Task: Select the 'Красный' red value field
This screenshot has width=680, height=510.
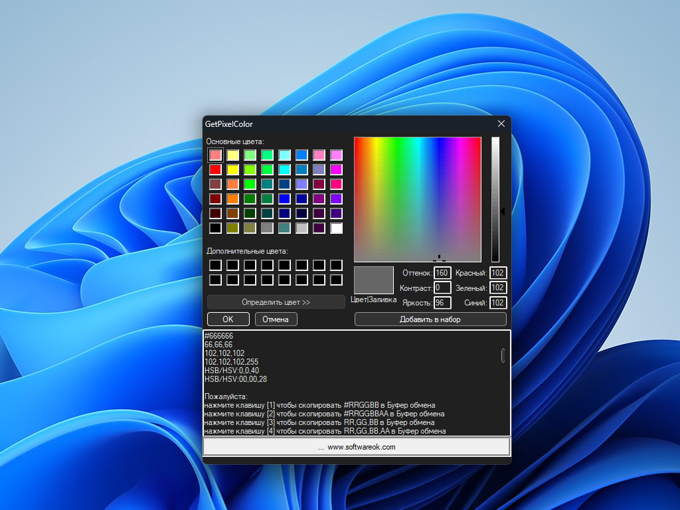Action: click(x=498, y=273)
